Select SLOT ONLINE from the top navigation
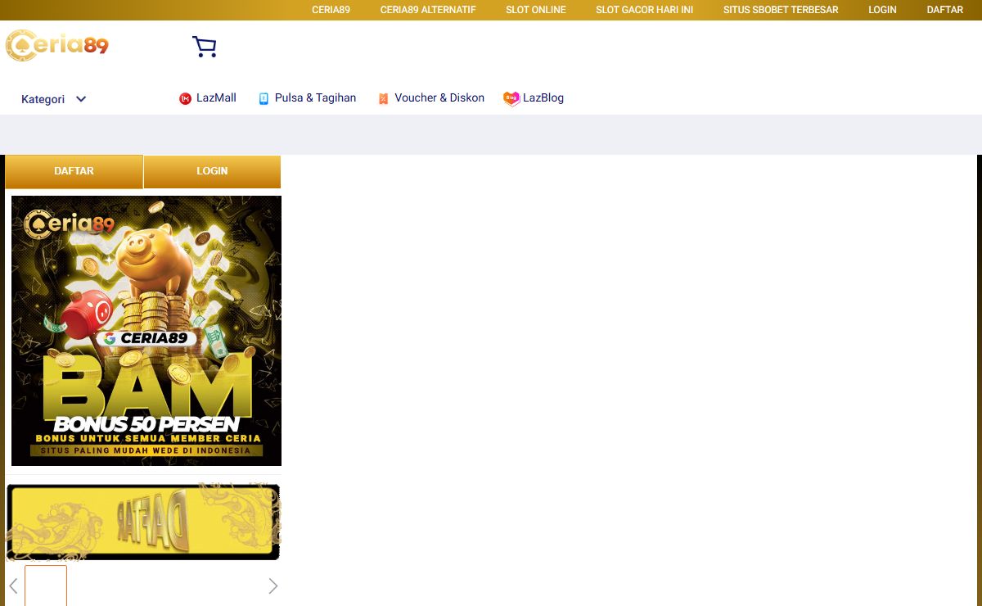This screenshot has height=606, width=982. [536, 10]
